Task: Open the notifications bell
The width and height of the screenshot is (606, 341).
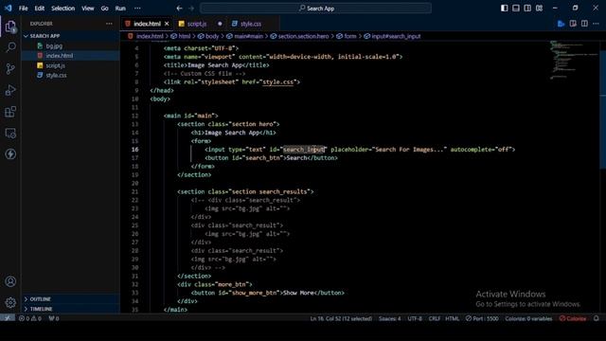Action: [597, 318]
